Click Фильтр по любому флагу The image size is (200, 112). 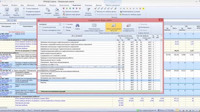pyautogui.click(x=106, y=12)
